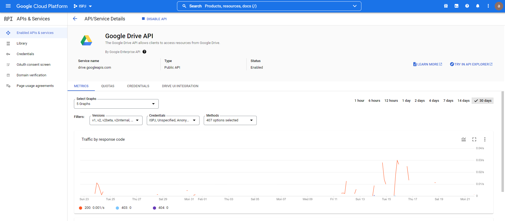
Task: Expand the search bar dropdown chevron
Action: coord(355,6)
